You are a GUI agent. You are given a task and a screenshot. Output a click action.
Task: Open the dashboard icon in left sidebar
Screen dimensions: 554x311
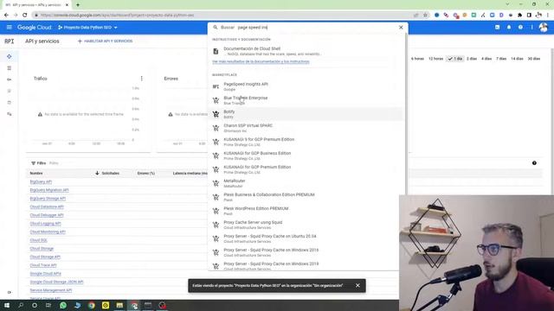10,56
